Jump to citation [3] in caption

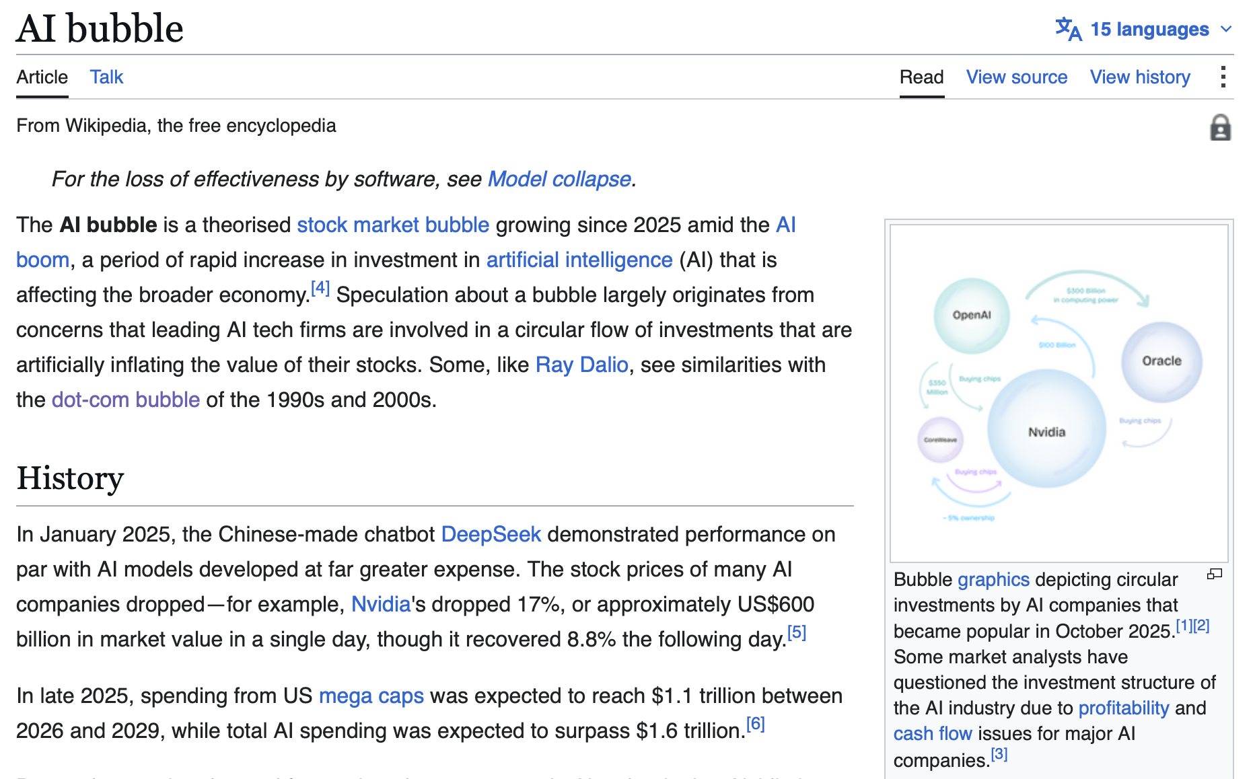tap(999, 754)
